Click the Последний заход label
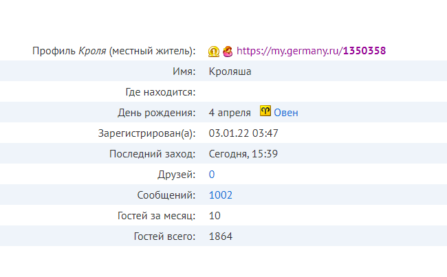The width and height of the screenshot is (447, 277). (152, 154)
